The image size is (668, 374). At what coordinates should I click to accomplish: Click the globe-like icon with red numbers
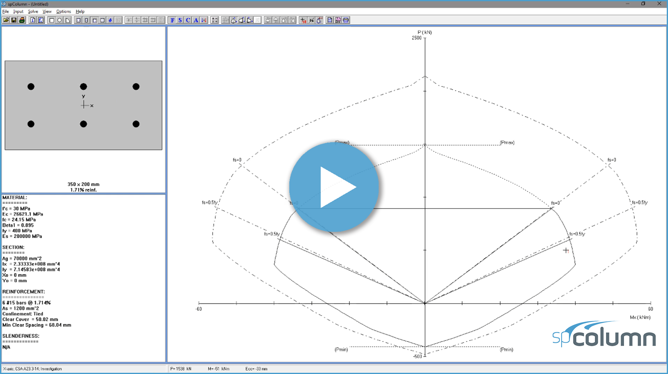click(319, 20)
